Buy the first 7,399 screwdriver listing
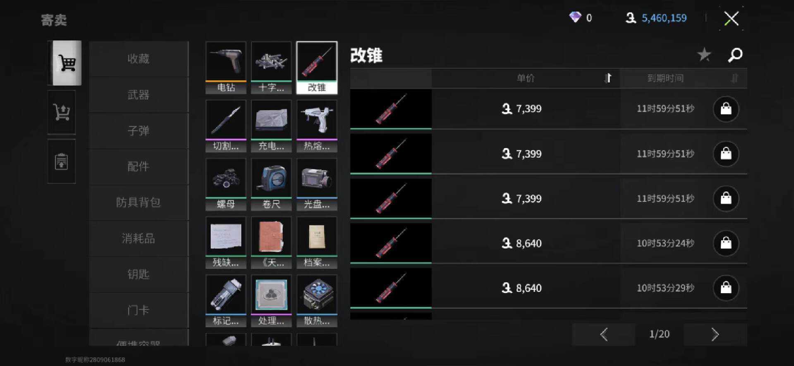The width and height of the screenshot is (794, 366). [726, 109]
